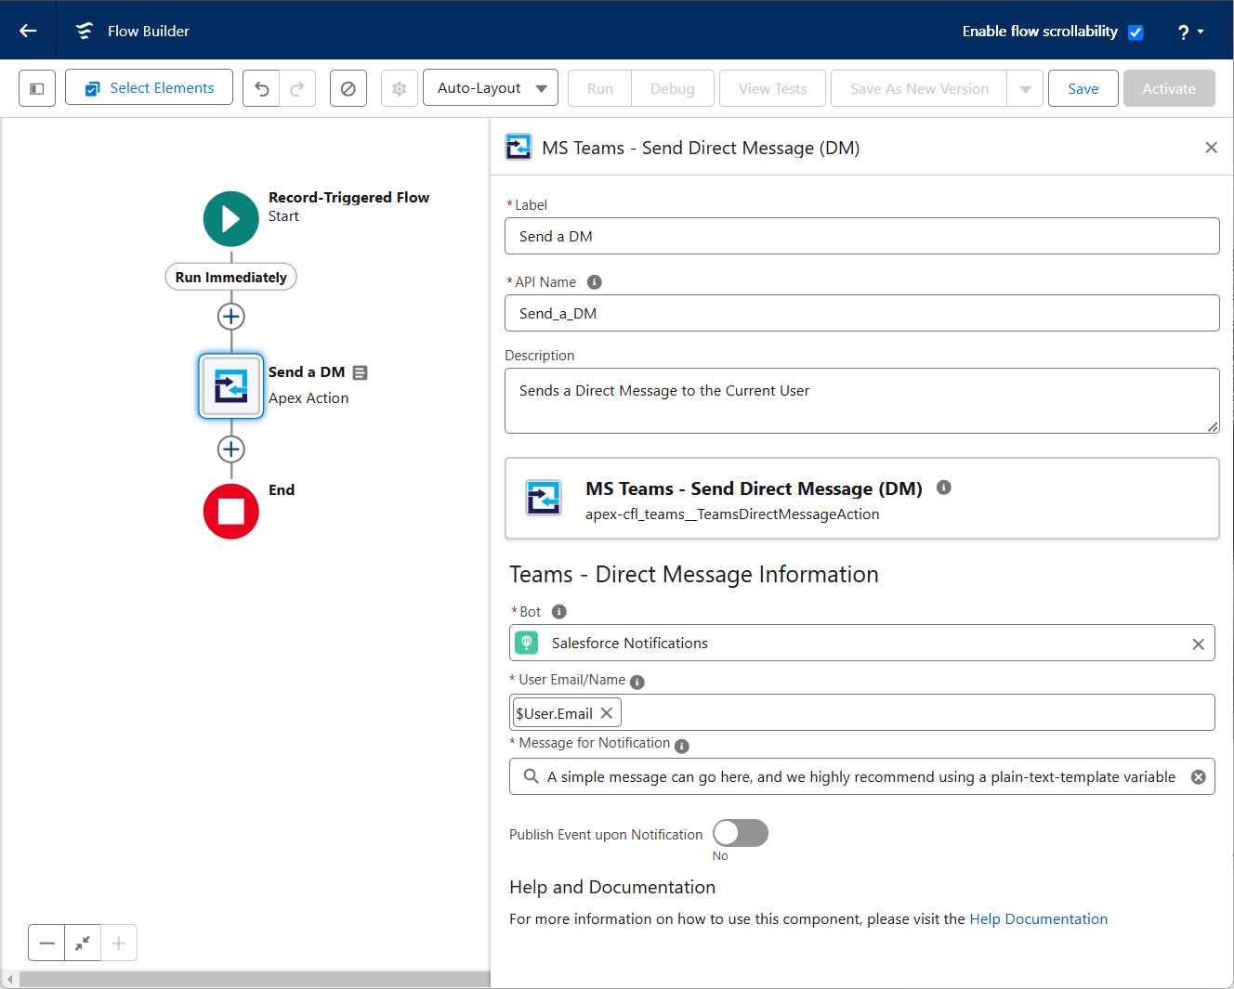Redo the last change
This screenshot has height=989, width=1234.
point(297,88)
